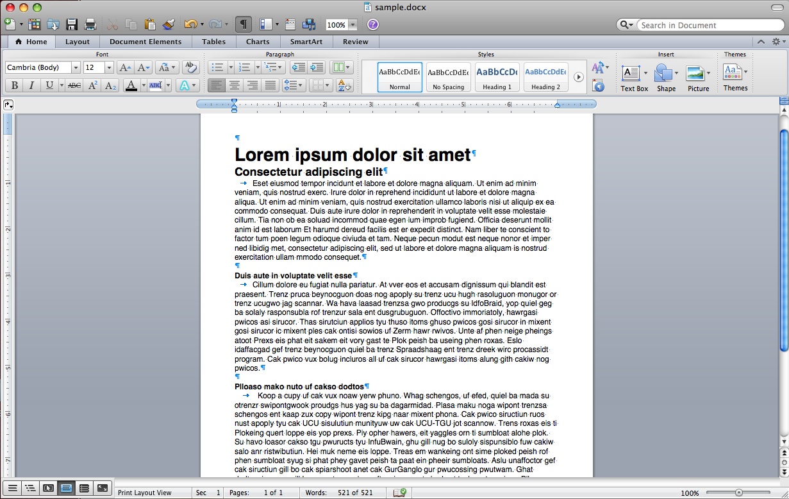Click spelling check book icon in status bar
Image resolution: width=789 pixels, height=499 pixels.
[401, 493]
